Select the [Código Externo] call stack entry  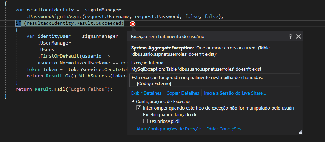[x=154, y=83]
